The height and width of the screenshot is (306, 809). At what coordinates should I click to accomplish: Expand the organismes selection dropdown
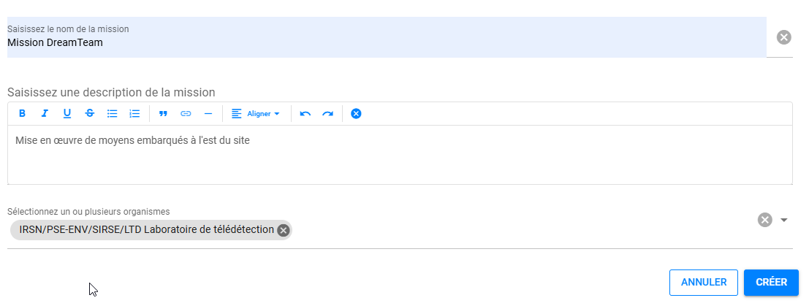click(x=784, y=221)
